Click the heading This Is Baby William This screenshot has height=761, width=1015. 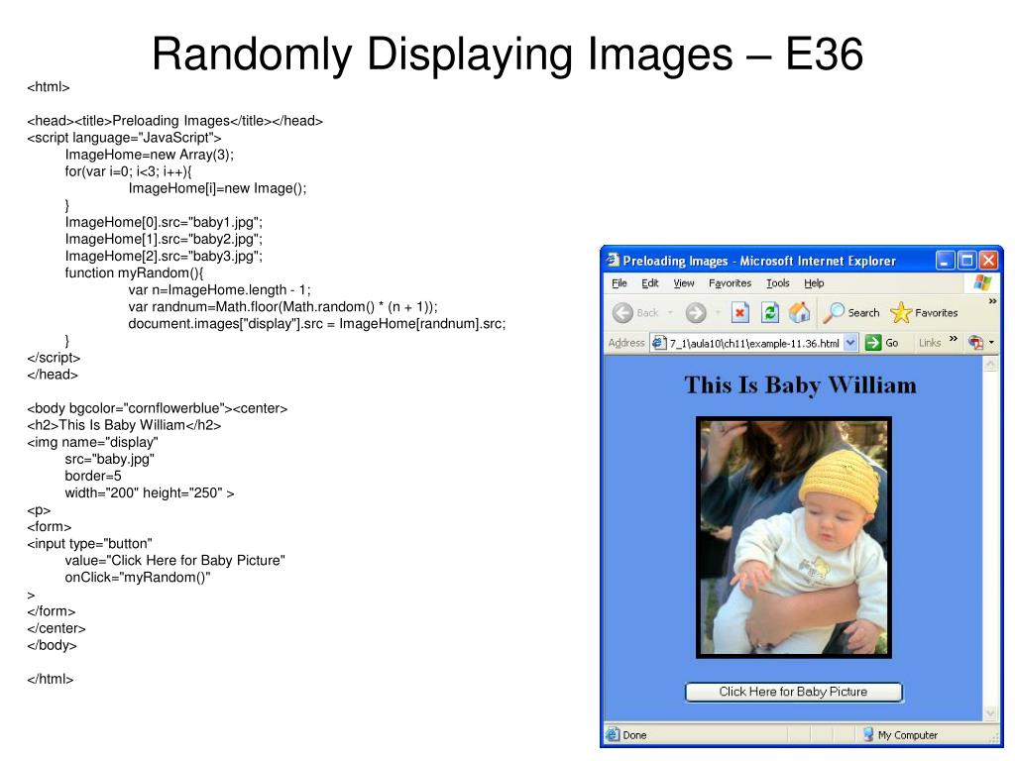click(x=800, y=385)
